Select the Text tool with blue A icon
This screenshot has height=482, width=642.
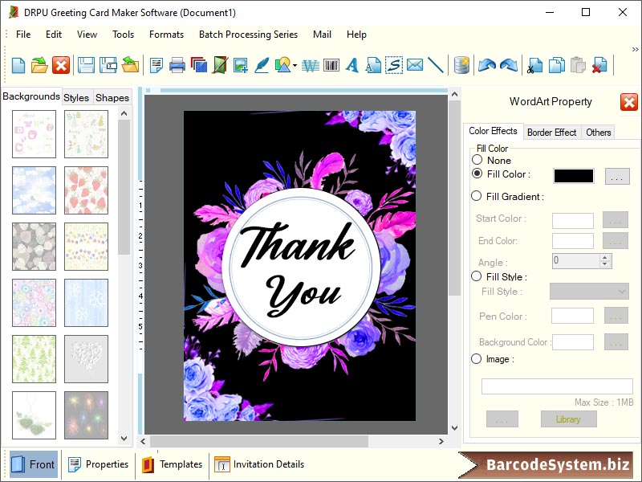(351, 66)
